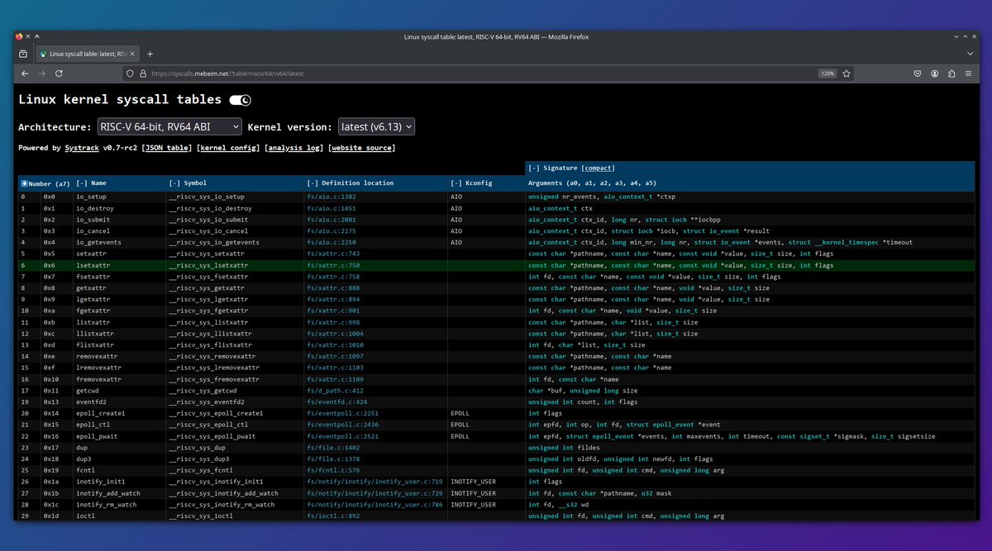Open the extensions puzzle icon

951,74
